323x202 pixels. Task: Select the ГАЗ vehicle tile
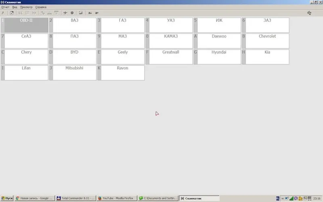[x=121, y=25]
